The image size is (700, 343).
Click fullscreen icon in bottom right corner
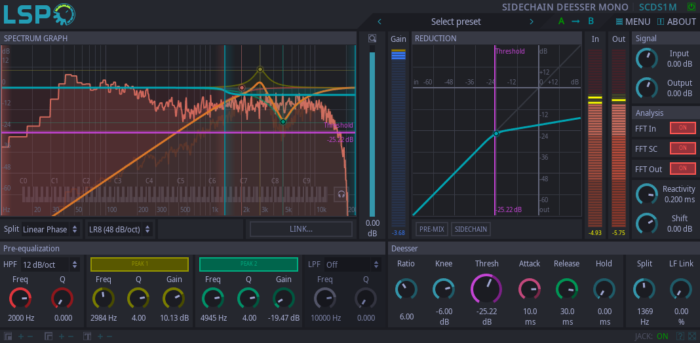pos(691,336)
